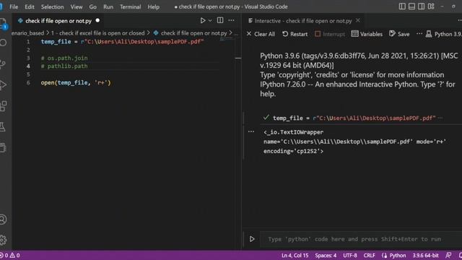
Task: Select the check if file open or not.py tab
Action: (58, 21)
